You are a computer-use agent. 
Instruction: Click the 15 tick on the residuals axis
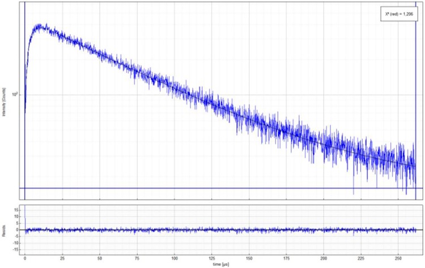[15, 210]
